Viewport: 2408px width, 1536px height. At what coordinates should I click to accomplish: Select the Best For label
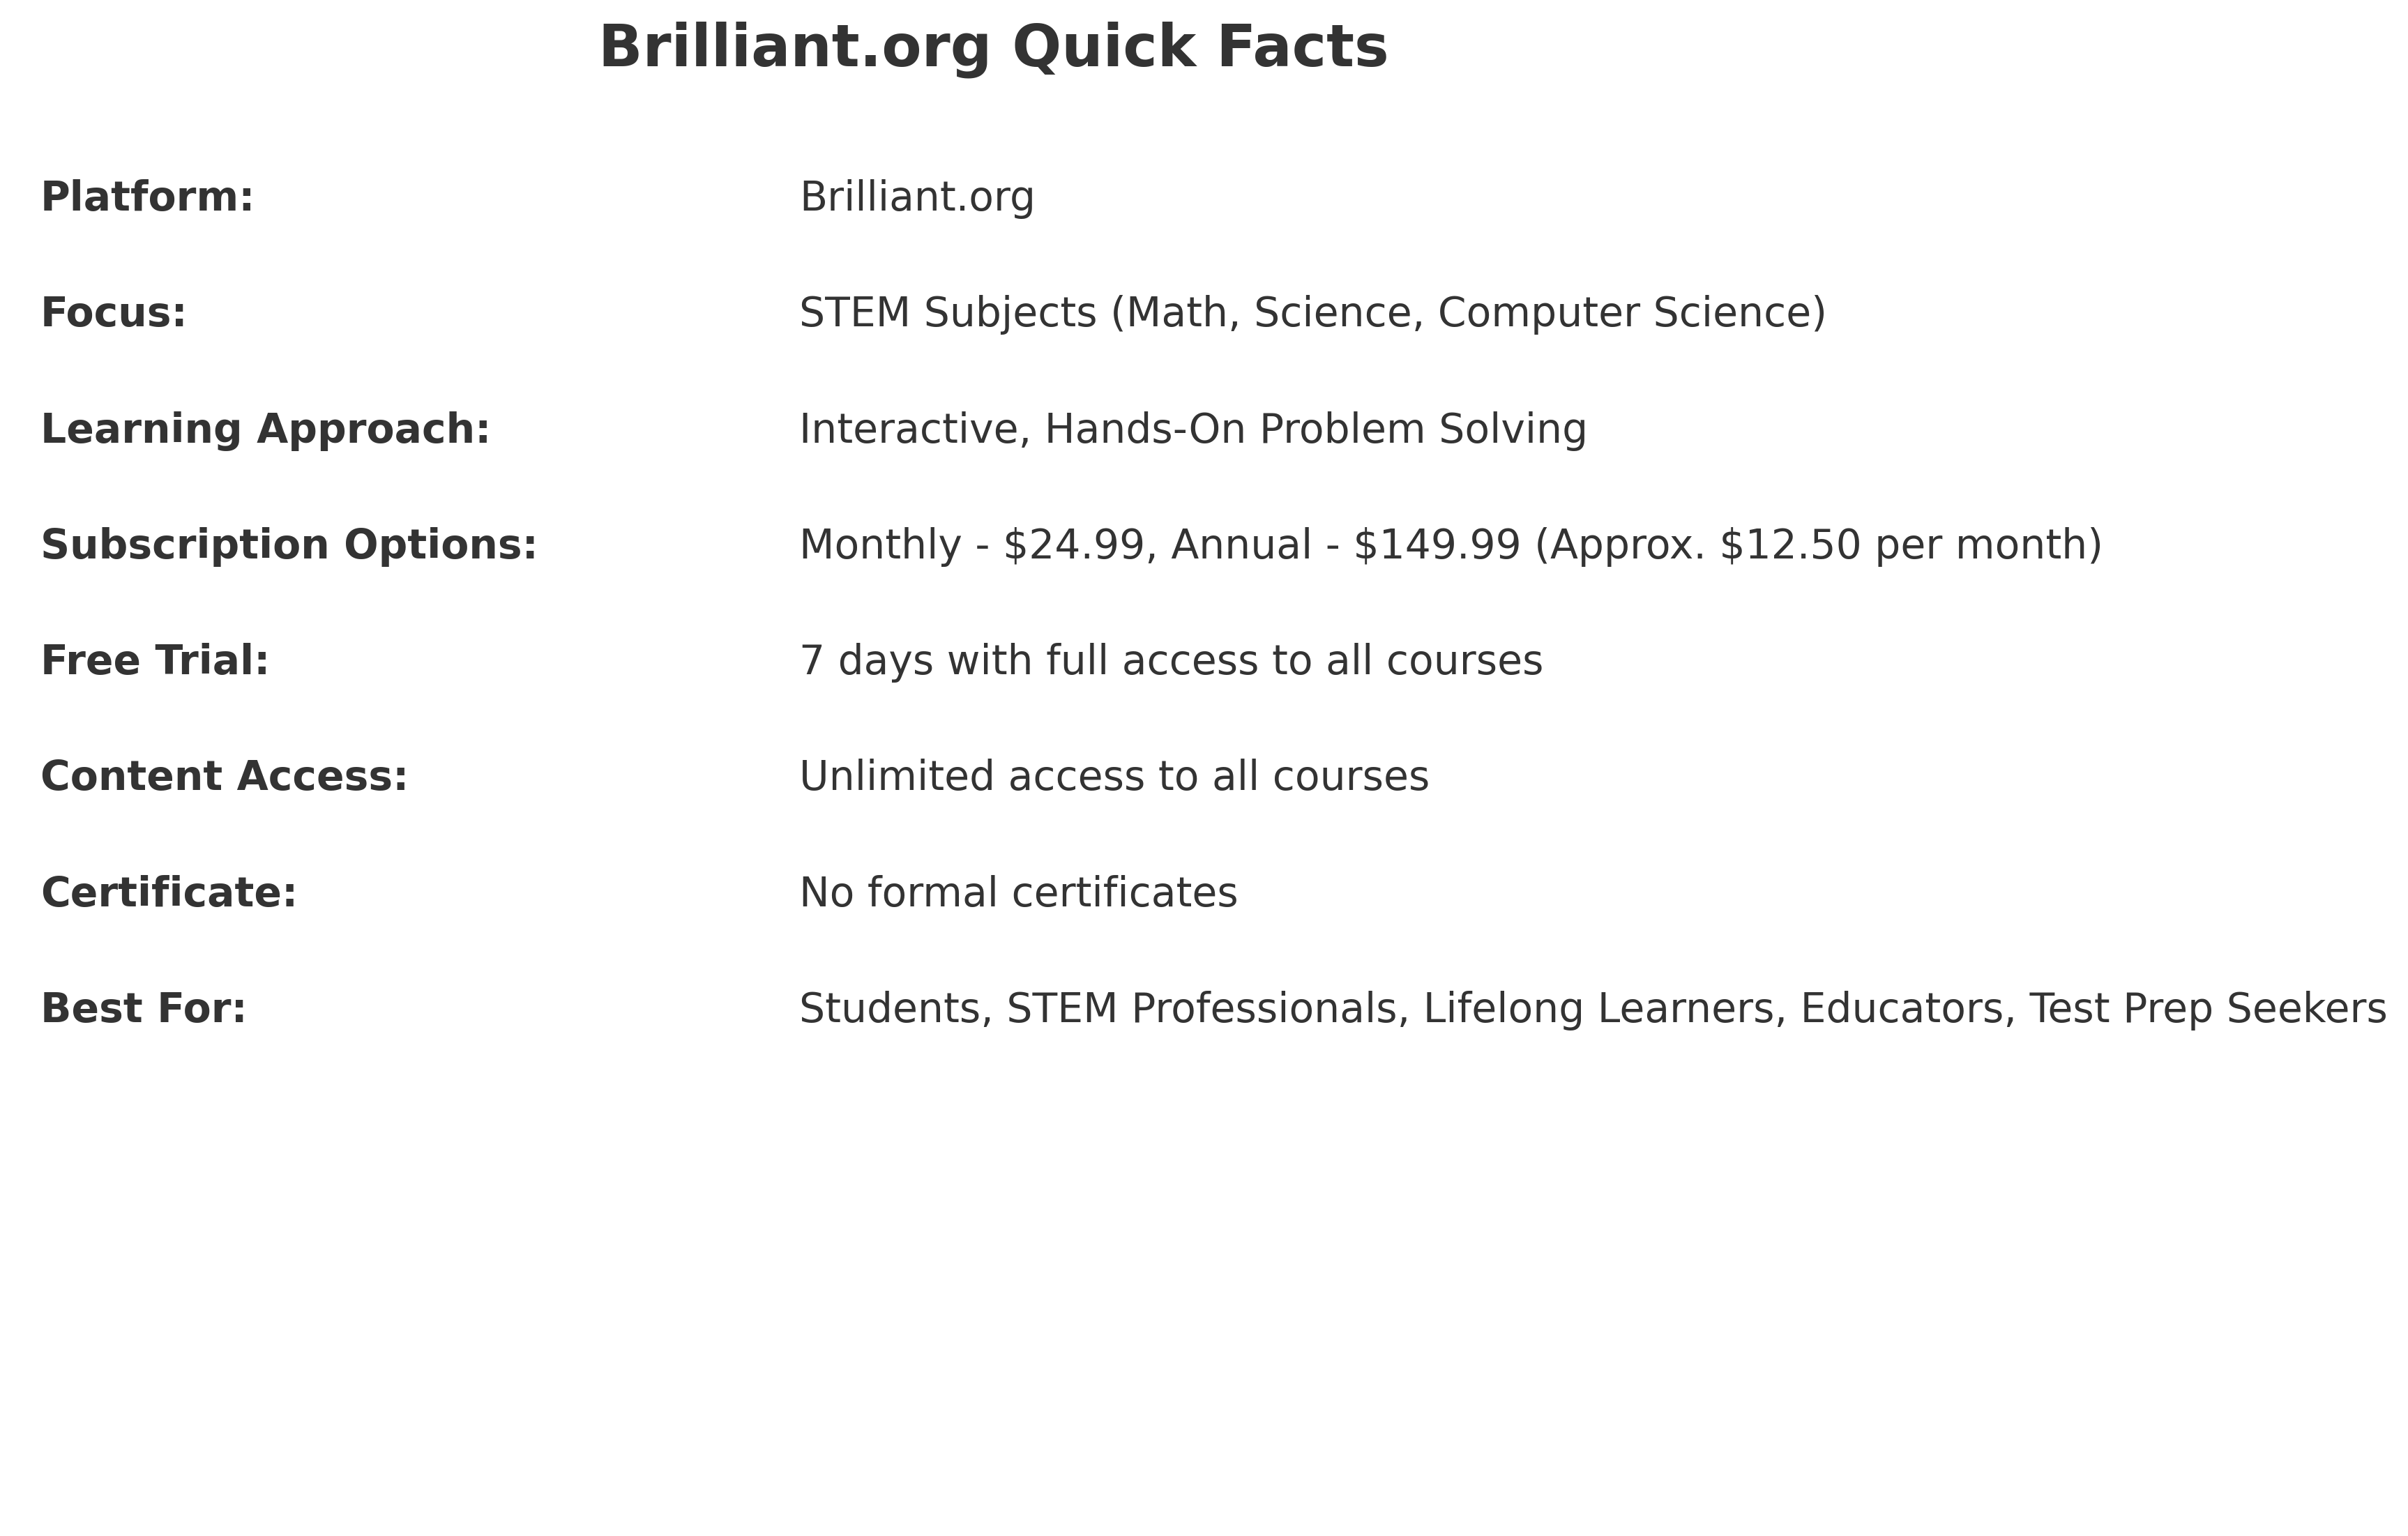[x=143, y=1009]
